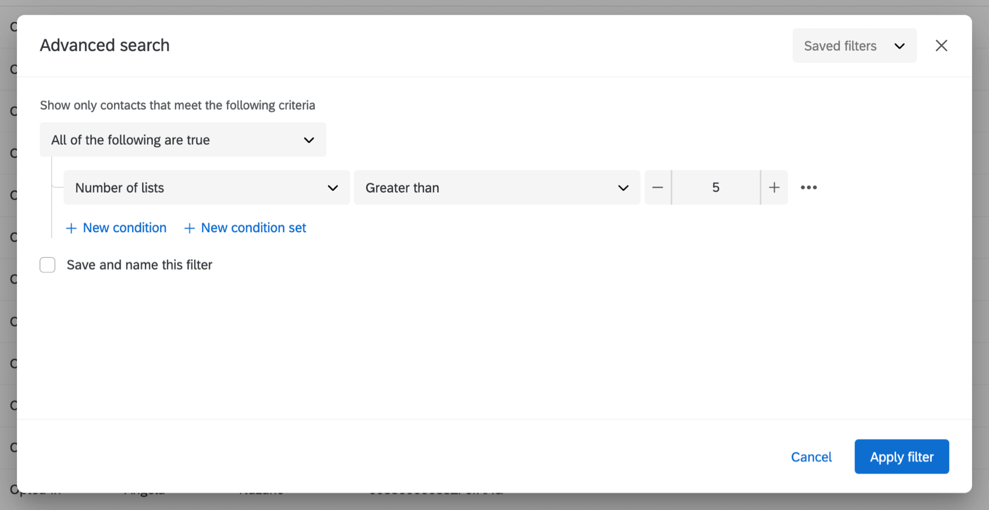Click the minus icon to decrease the value
Screen dimensions: 989x510
point(657,187)
